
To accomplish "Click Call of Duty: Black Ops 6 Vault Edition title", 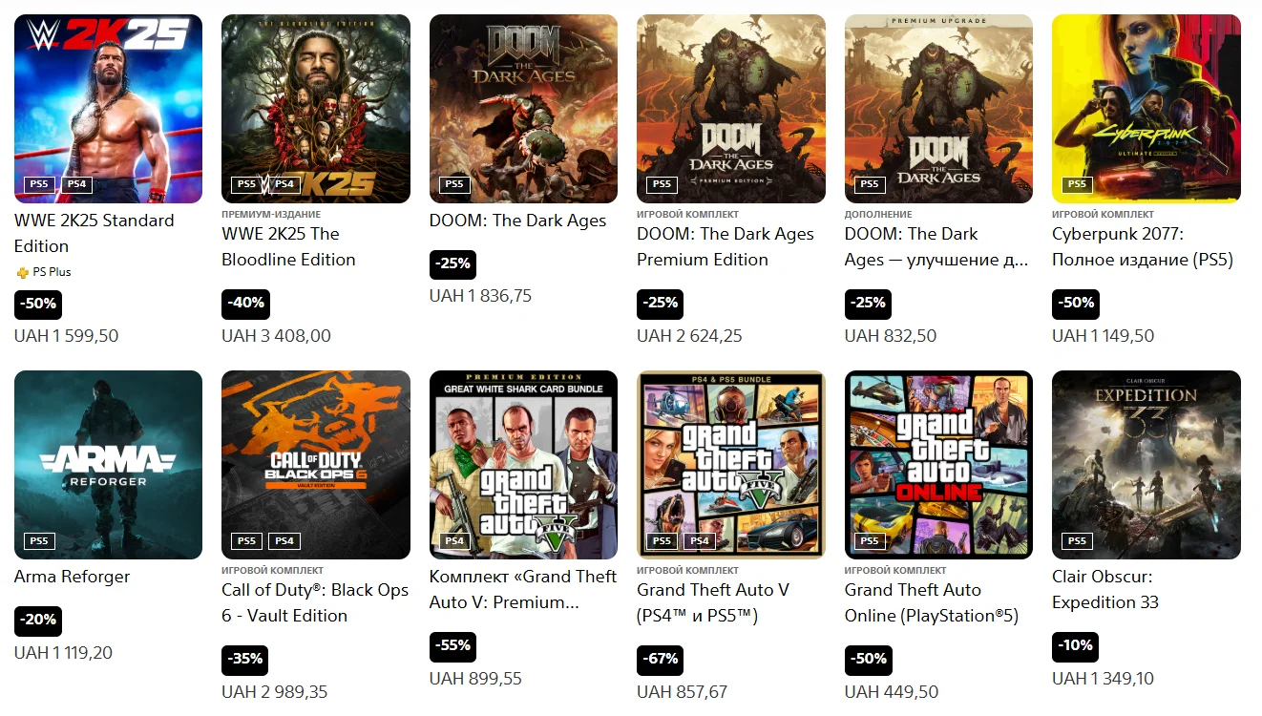I will coord(314,602).
